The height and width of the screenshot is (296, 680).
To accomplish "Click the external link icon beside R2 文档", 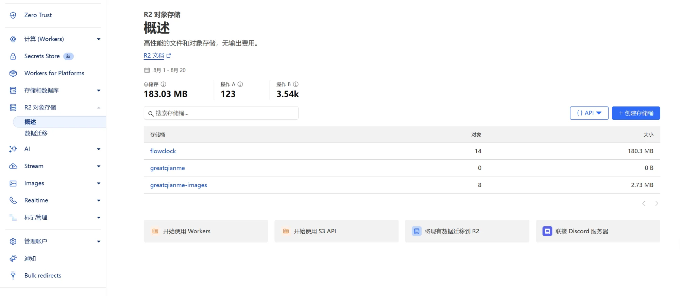I will click(169, 56).
